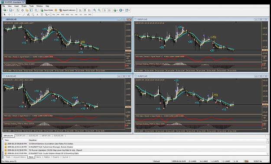Select the vertical line drawing tool

(x=15, y=15)
